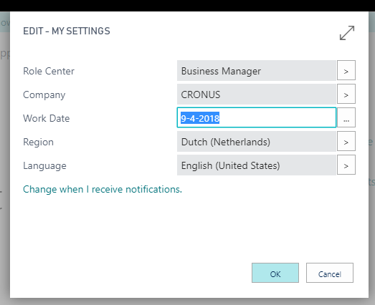Open the Region lookup arrow
375x305 pixels.
[346, 141]
